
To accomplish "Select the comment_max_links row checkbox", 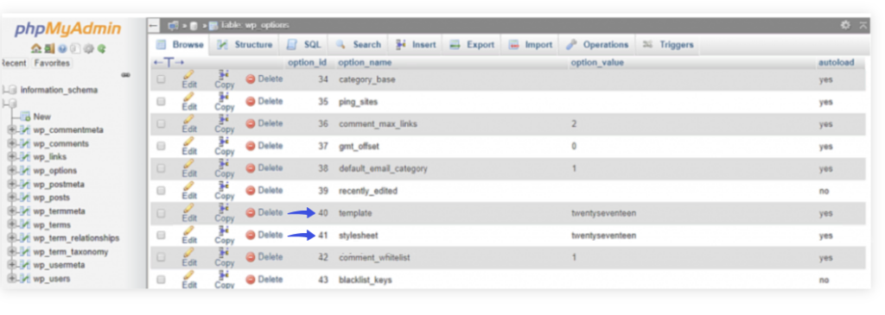I will [161, 123].
